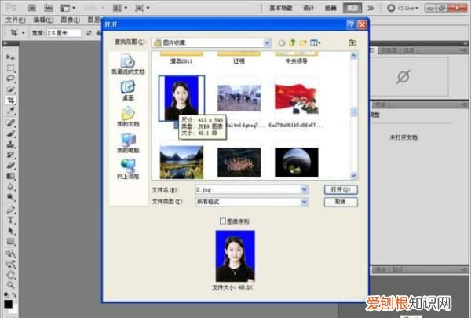The height and width of the screenshot is (318, 471).
Task: Select the 3D Camera Rotate tool
Action: click(10, 265)
